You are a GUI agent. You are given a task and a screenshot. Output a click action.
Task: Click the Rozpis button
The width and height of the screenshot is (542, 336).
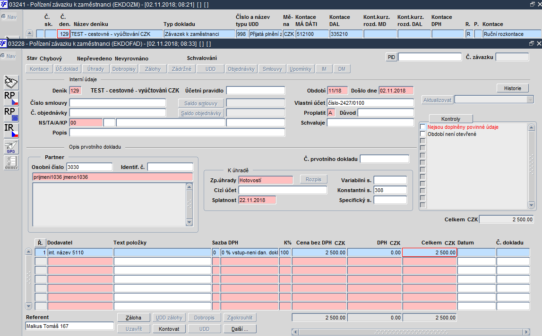(x=313, y=179)
